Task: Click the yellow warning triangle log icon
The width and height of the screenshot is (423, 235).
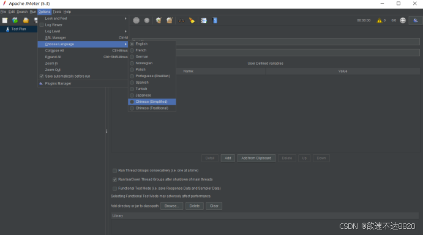Action: click(x=380, y=21)
